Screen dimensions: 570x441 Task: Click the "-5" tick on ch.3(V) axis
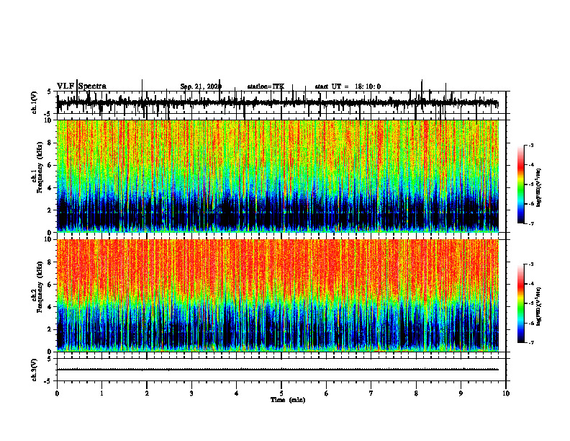click(x=49, y=381)
